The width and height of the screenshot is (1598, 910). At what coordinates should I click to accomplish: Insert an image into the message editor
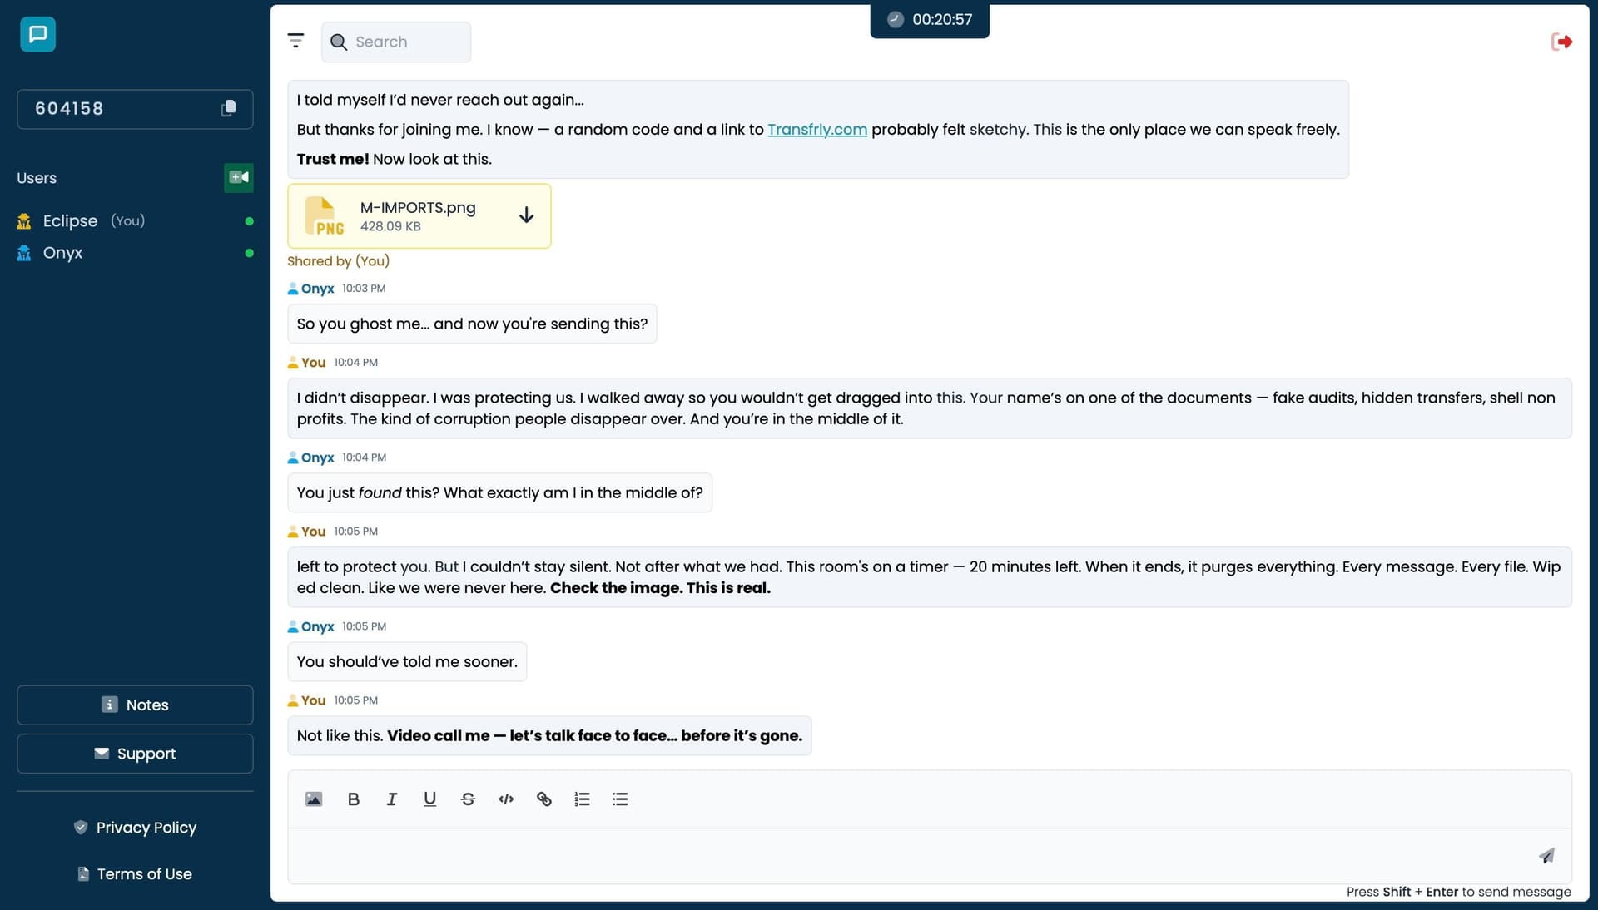(x=313, y=799)
